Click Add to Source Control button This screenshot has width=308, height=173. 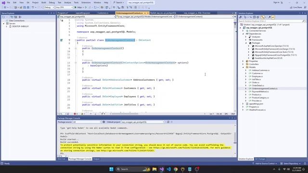265,163
